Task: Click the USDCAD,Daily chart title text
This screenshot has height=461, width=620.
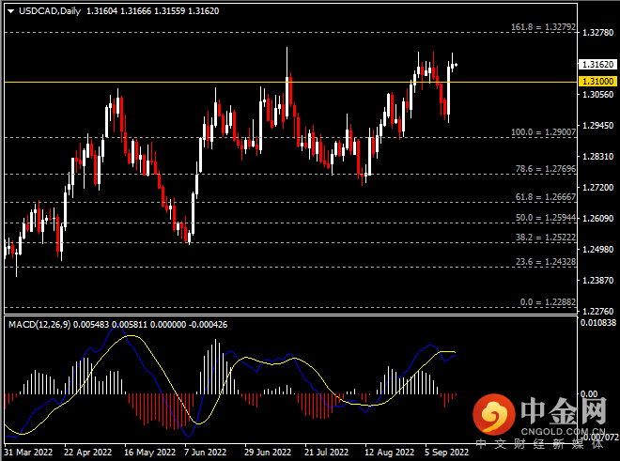Action: [50, 11]
